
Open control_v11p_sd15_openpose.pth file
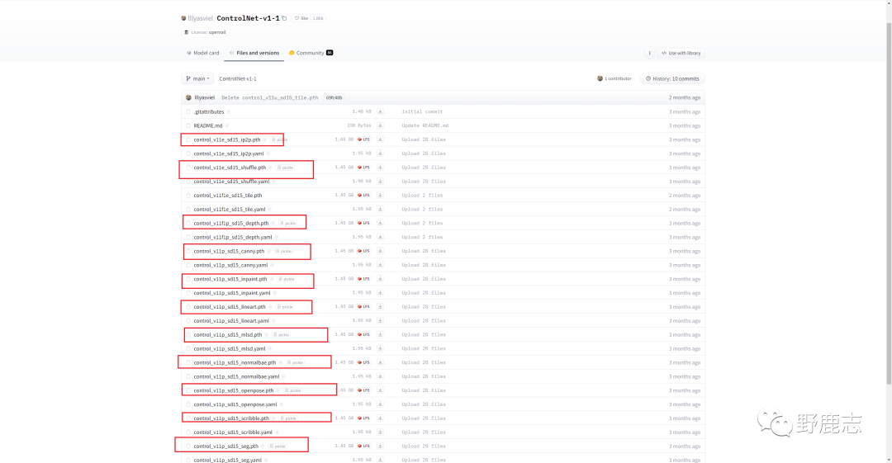tap(233, 390)
